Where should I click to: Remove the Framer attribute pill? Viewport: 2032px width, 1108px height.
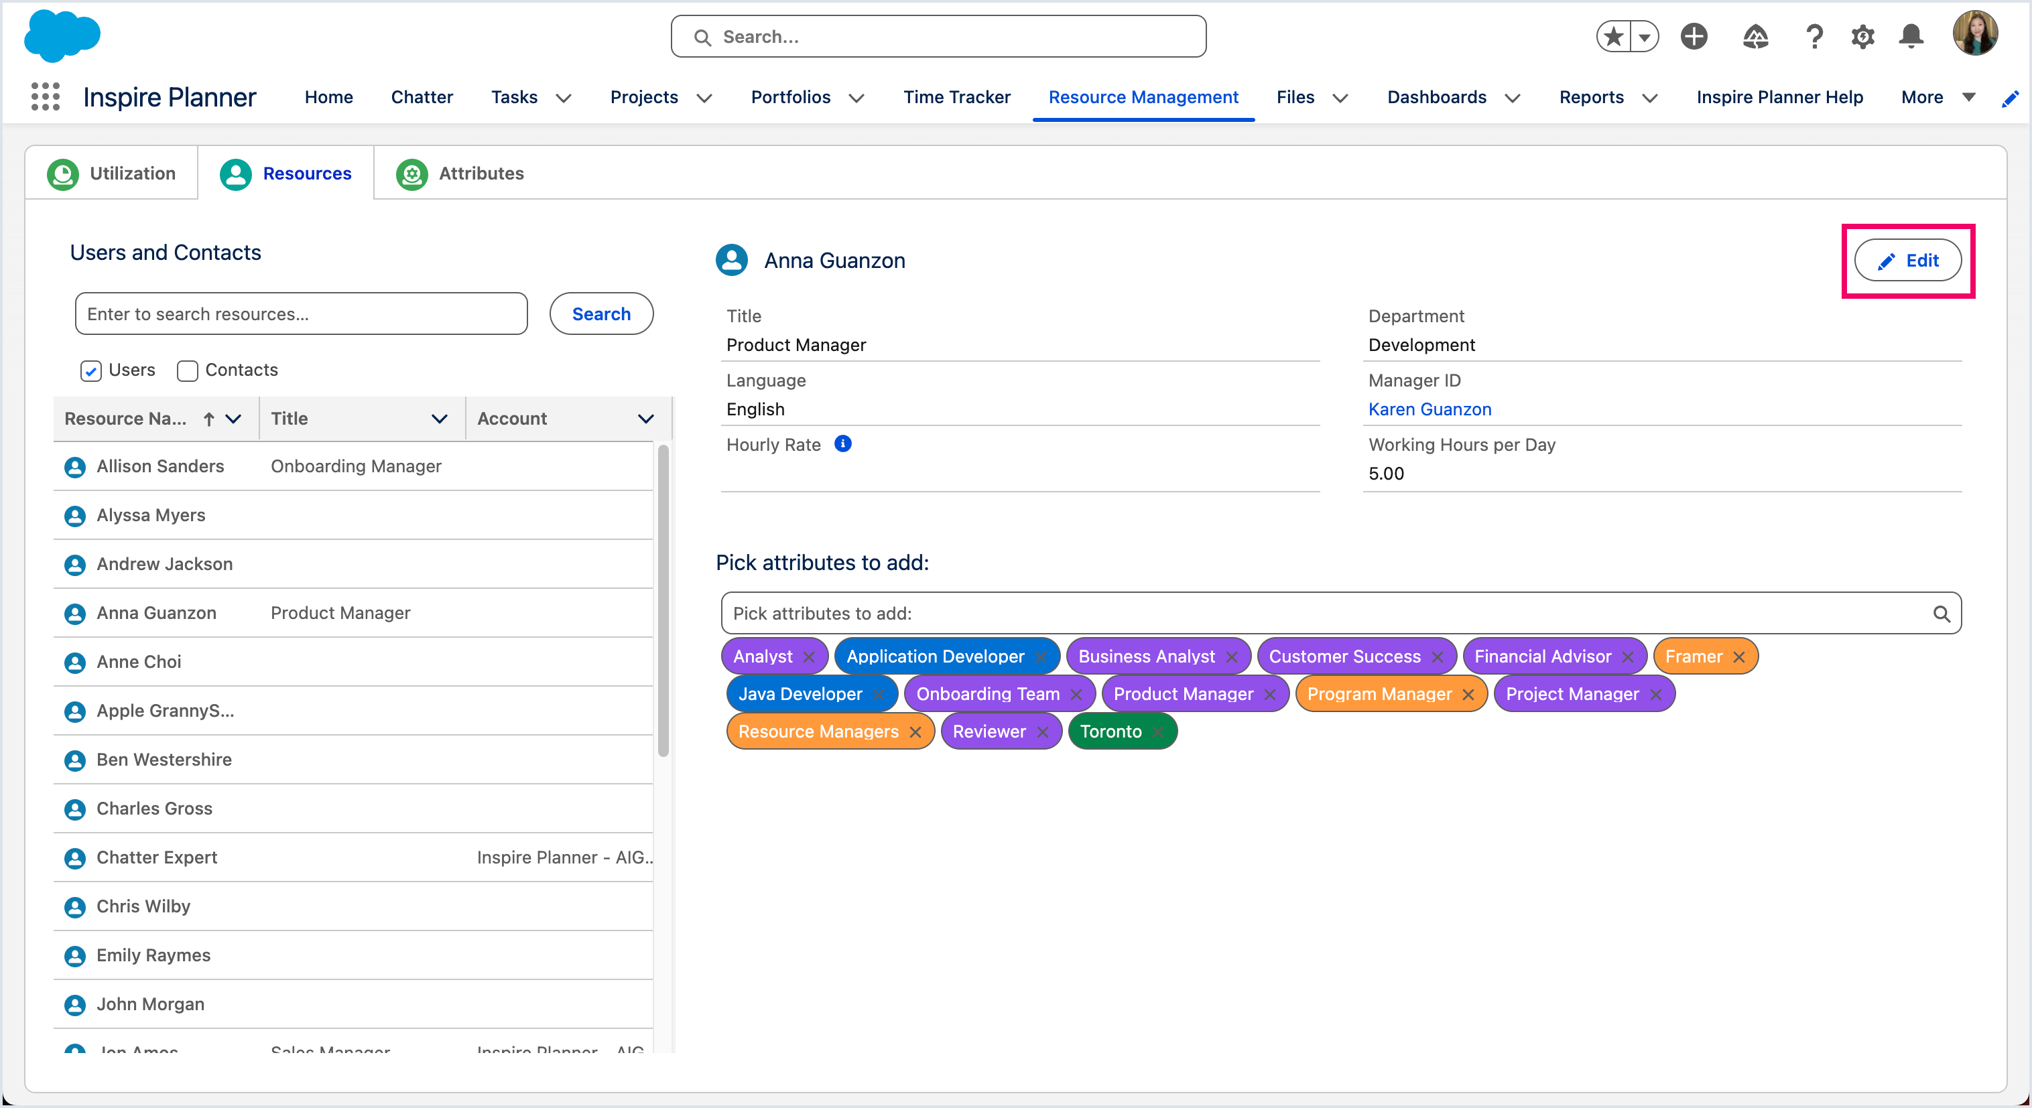(x=1738, y=657)
